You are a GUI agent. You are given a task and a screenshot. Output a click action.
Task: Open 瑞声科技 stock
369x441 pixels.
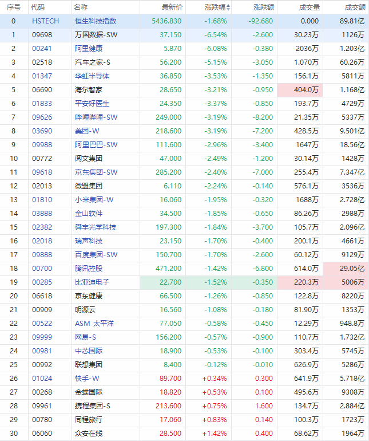click(x=89, y=241)
